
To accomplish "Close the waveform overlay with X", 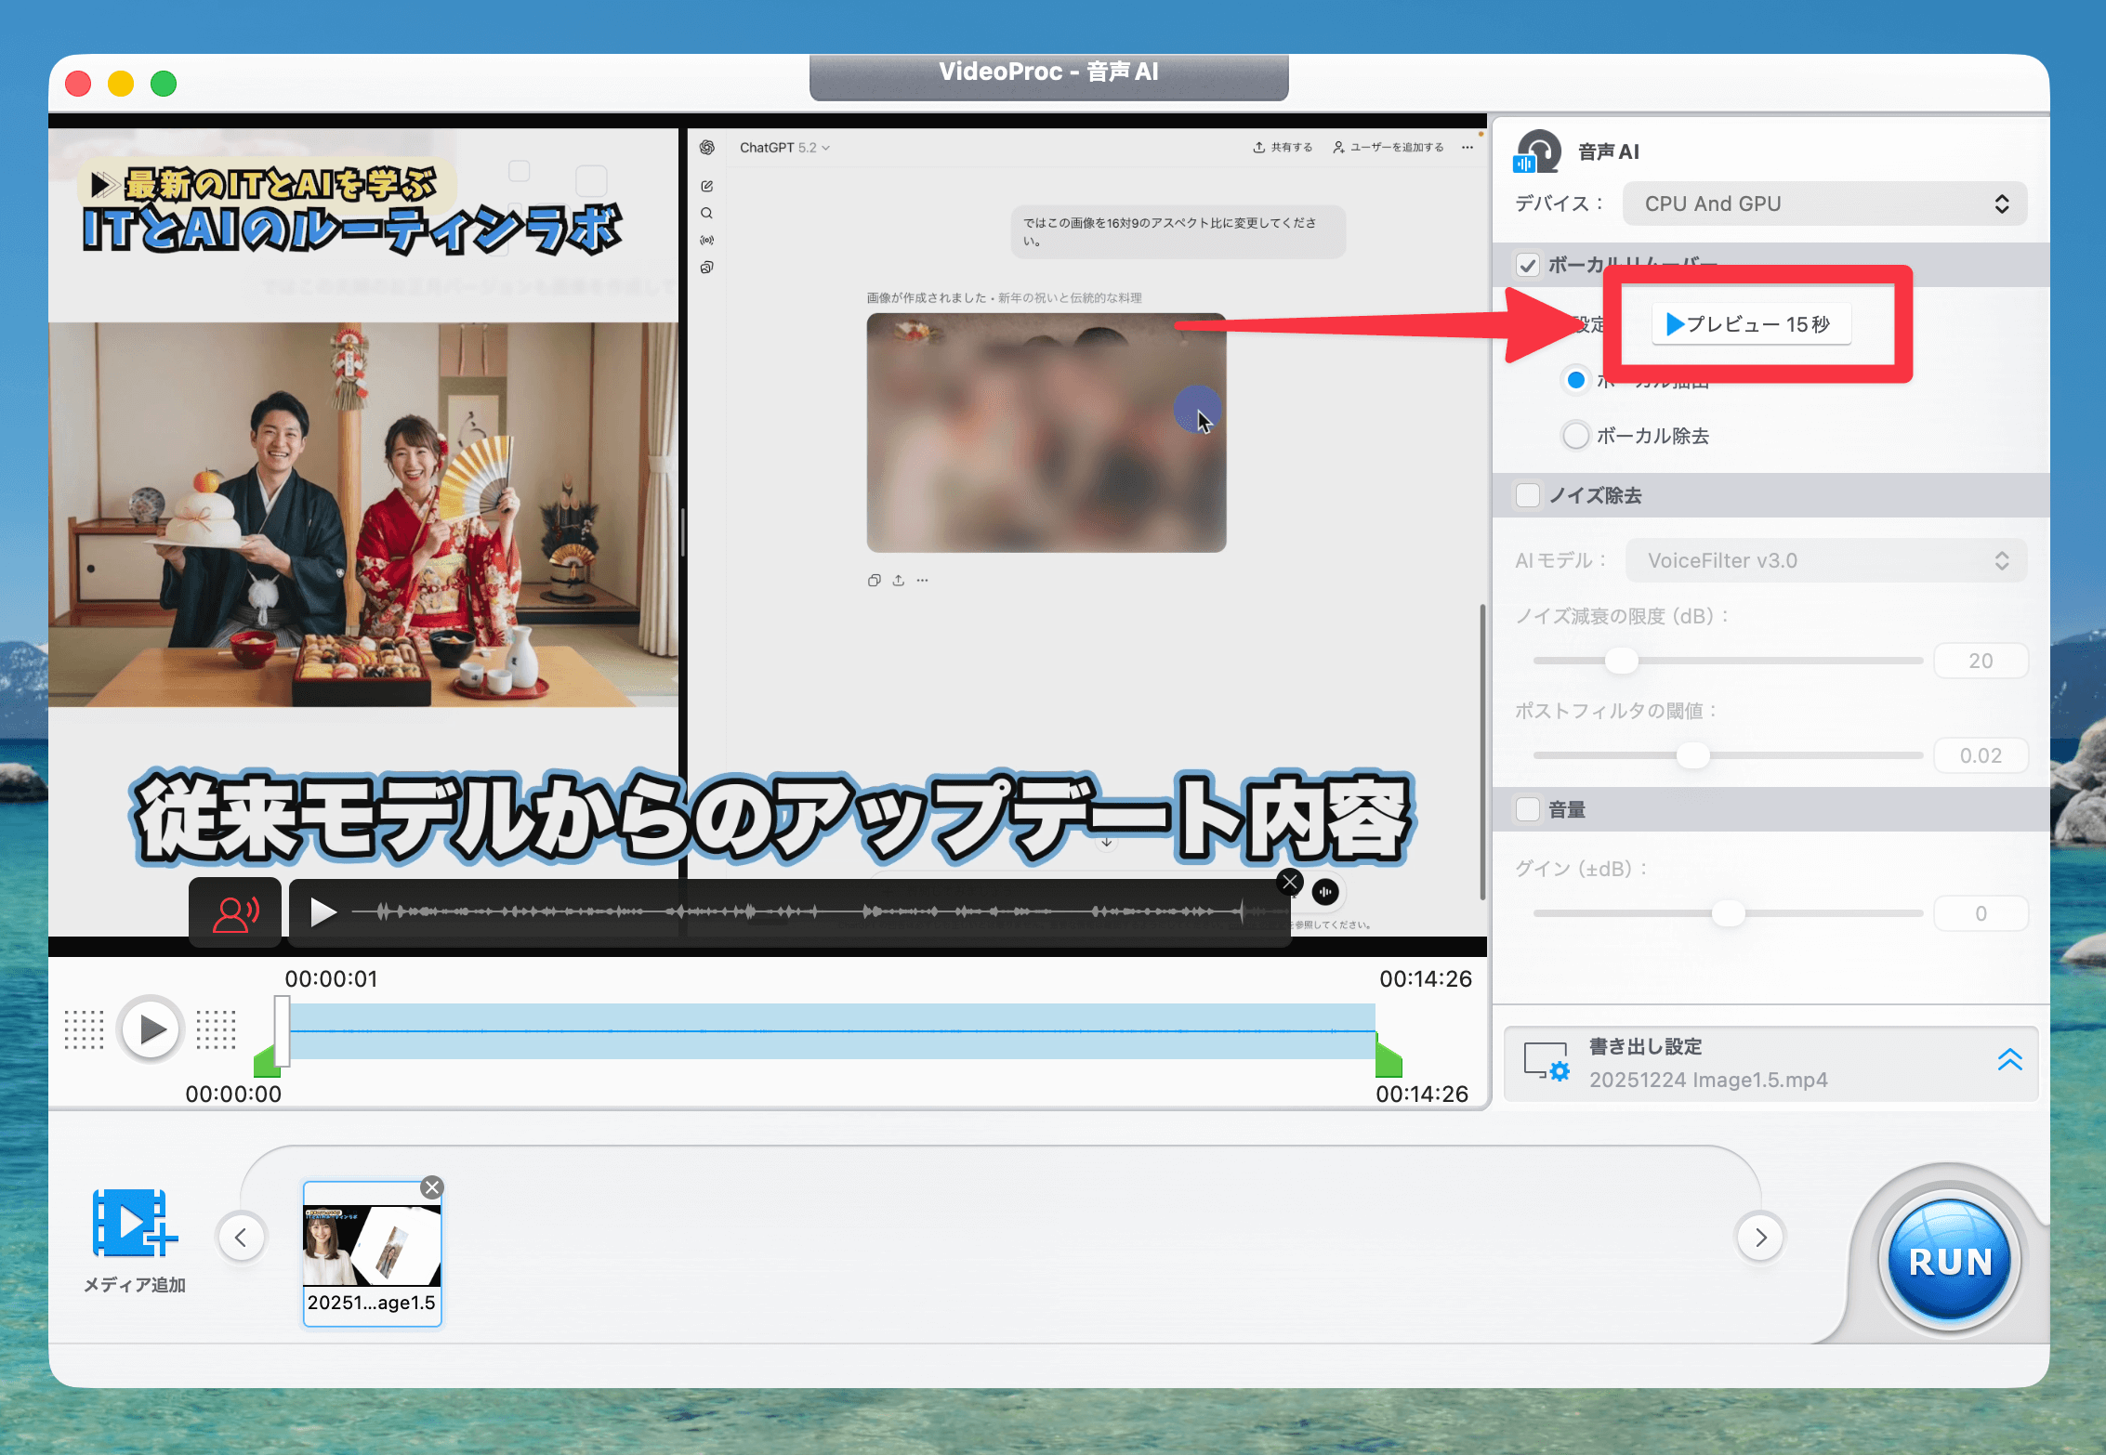I will tap(1289, 883).
